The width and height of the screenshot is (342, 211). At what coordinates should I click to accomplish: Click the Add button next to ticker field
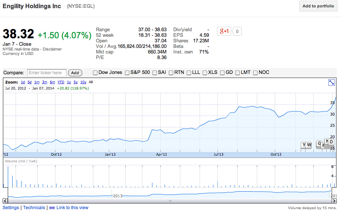click(x=75, y=73)
